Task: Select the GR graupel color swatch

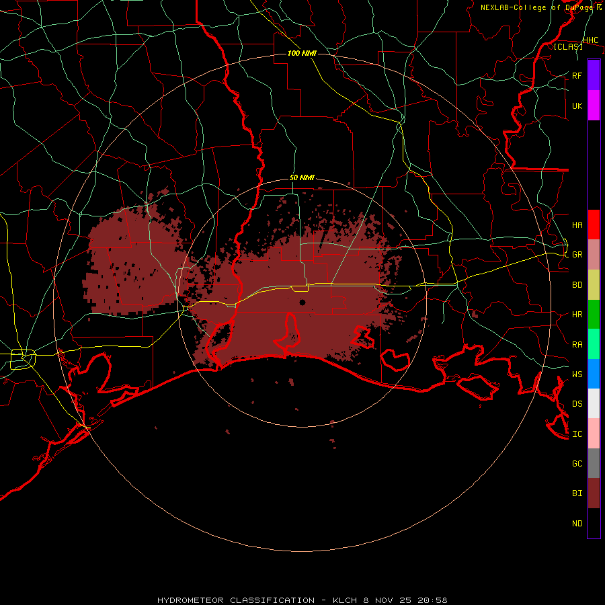Action: (x=594, y=254)
